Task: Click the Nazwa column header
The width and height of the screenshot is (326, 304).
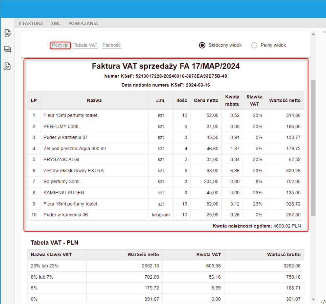Action: (94, 100)
